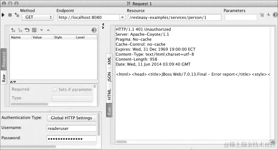Collapse parameter details with the up arrow

click(11, 82)
